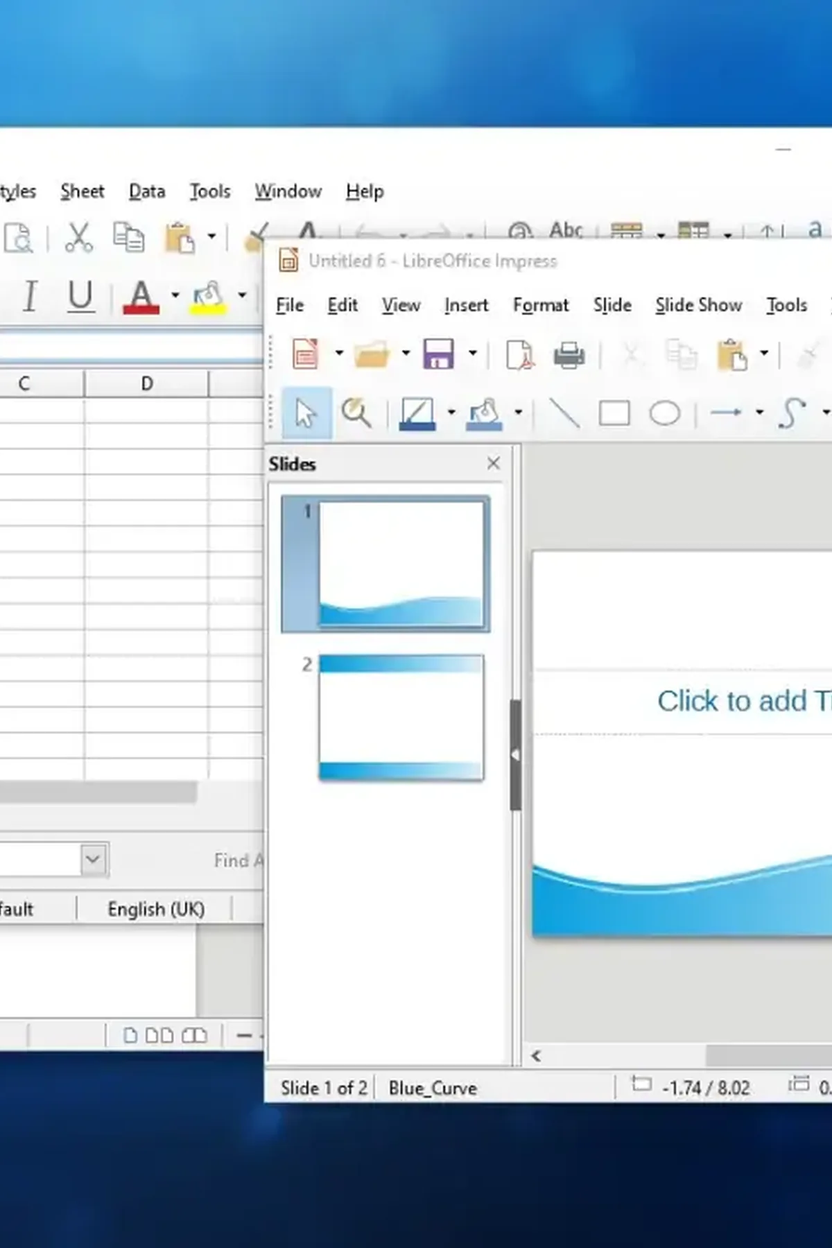Select slide 1 thumbnail

point(401,564)
